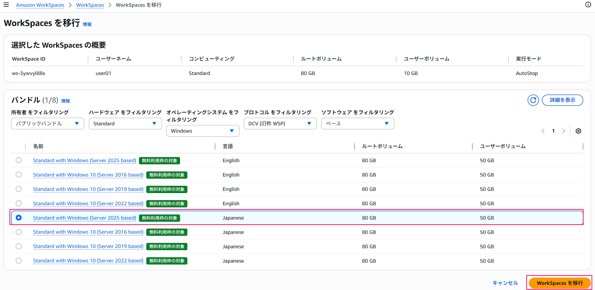
Task: Go to previous page of bundles
Action: point(543,131)
